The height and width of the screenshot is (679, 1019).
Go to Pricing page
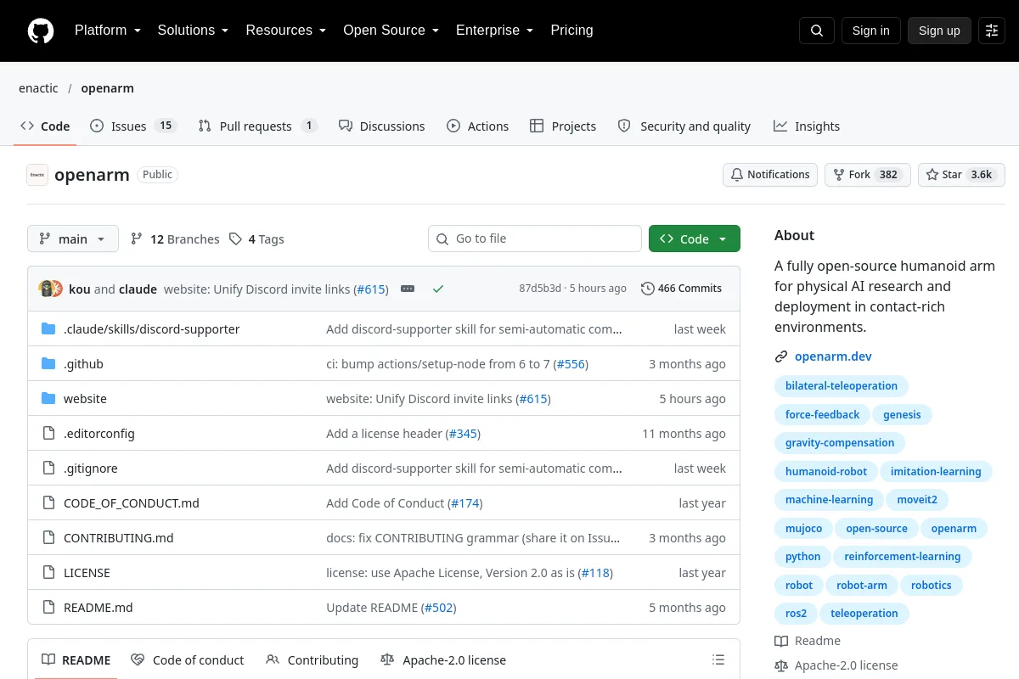(x=571, y=31)
